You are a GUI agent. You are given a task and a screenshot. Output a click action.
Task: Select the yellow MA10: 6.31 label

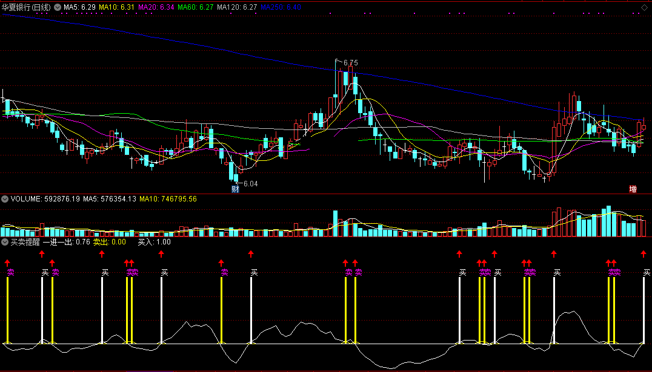[x=116, y=7]
